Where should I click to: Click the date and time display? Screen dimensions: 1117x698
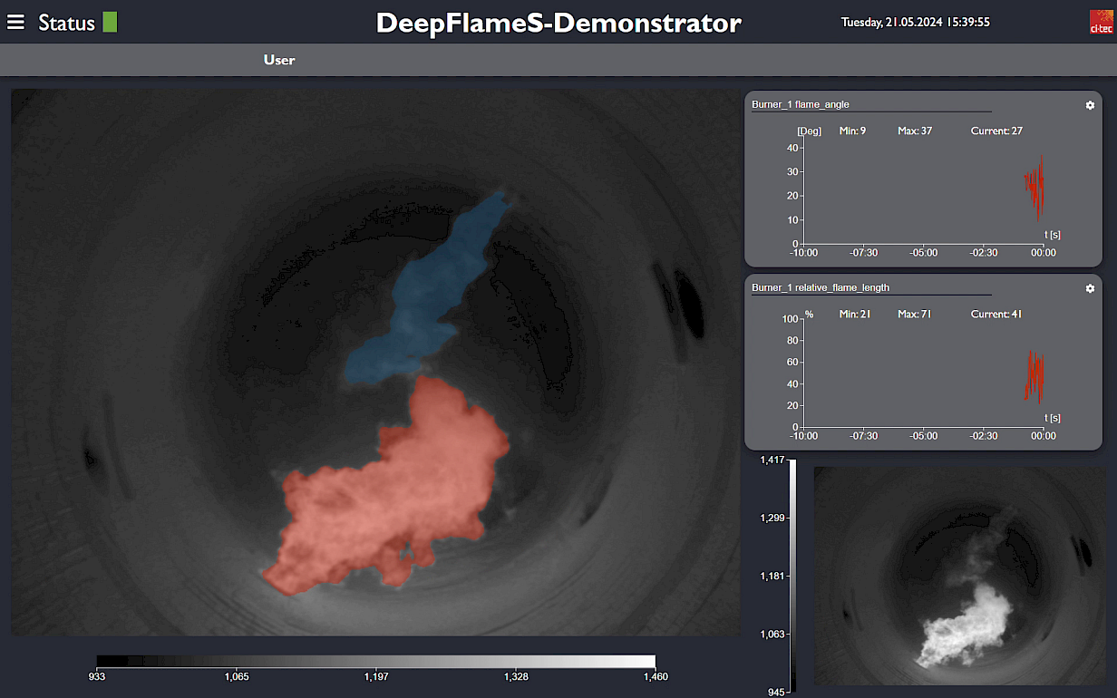point(916,22)
